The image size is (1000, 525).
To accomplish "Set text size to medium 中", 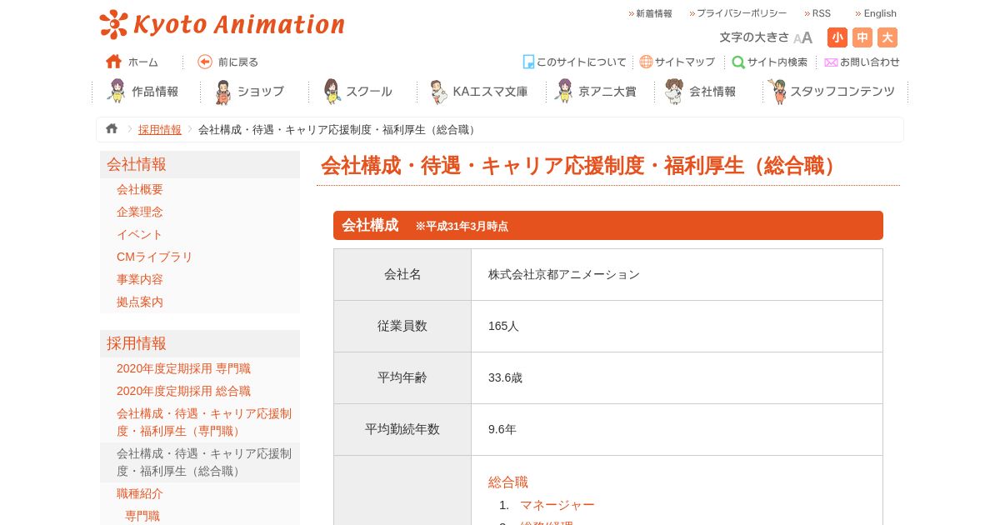I will [x=862, y=37].
